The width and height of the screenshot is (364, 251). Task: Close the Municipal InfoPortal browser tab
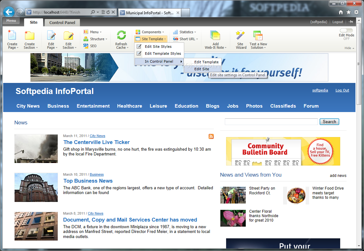pyautogui.click(x=178, y=13)
